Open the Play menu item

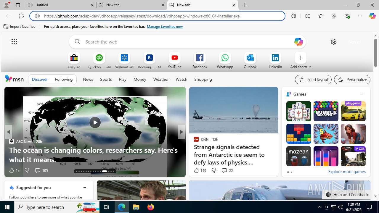tap(123, 79)
